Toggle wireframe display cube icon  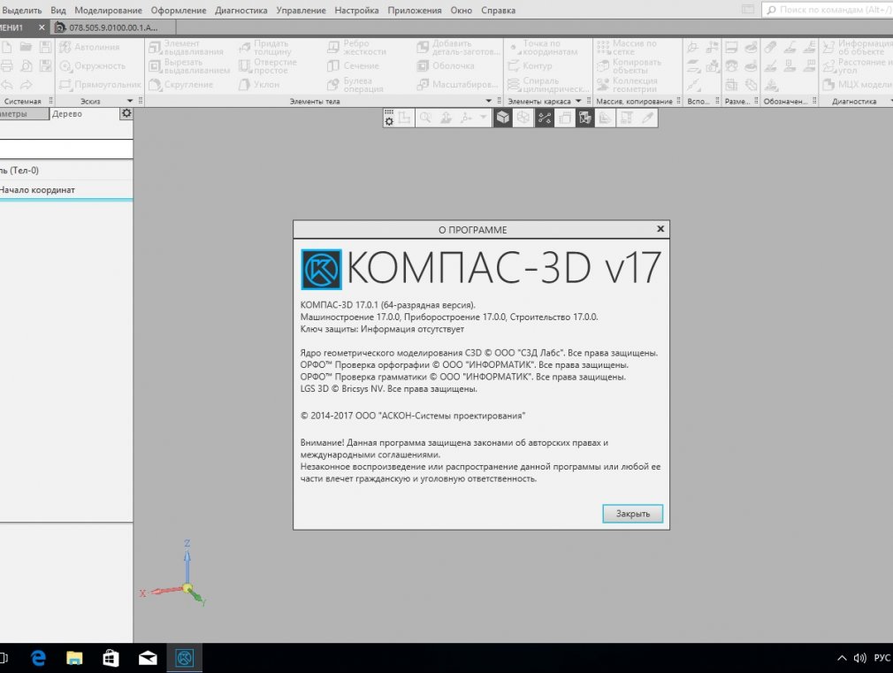[523, 118]
